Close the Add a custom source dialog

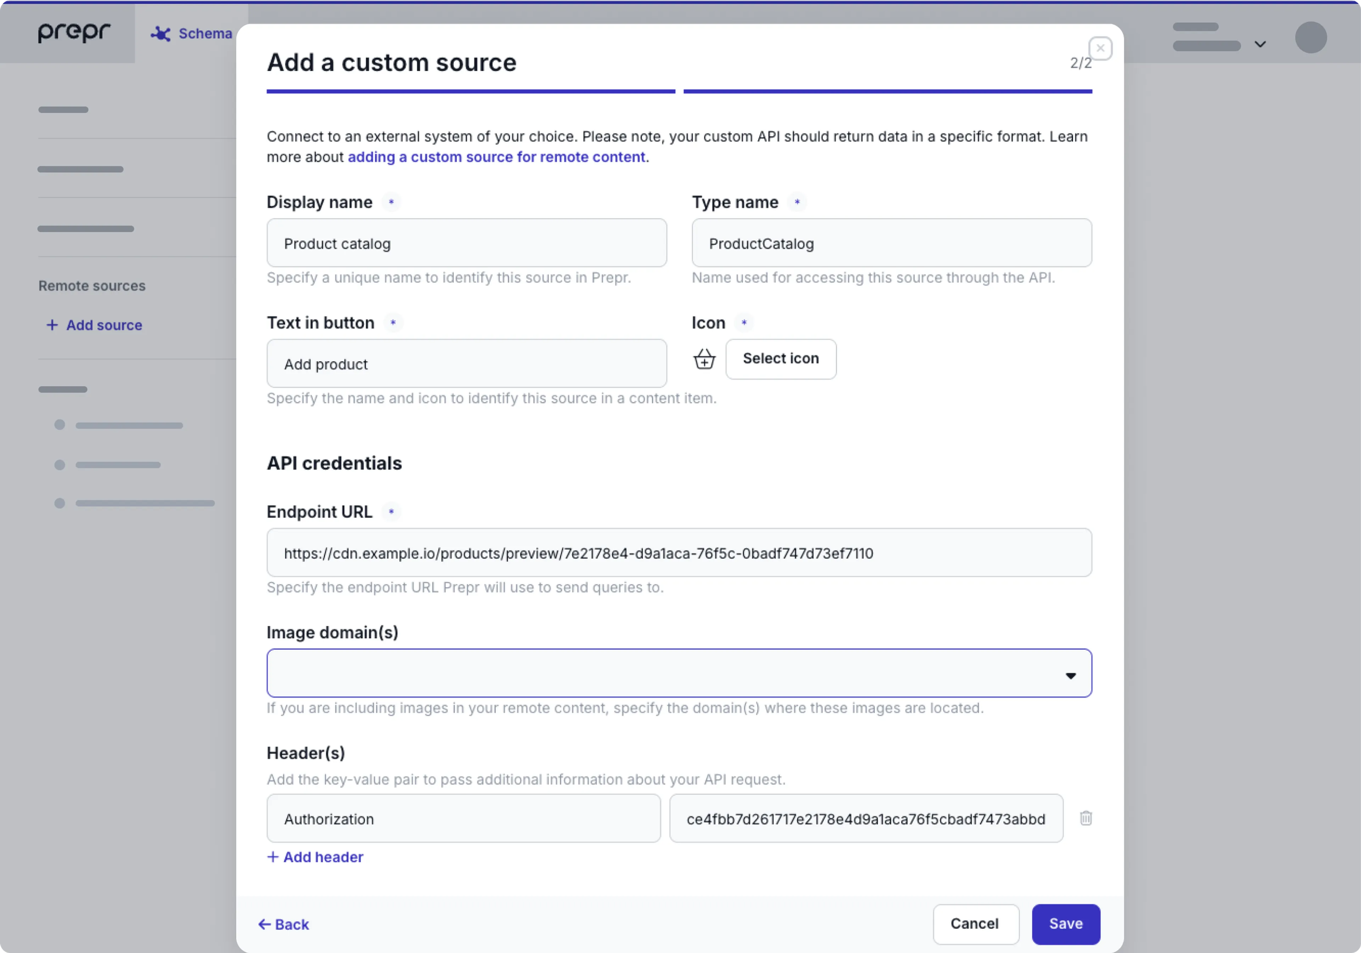(x=1101, y=48)
